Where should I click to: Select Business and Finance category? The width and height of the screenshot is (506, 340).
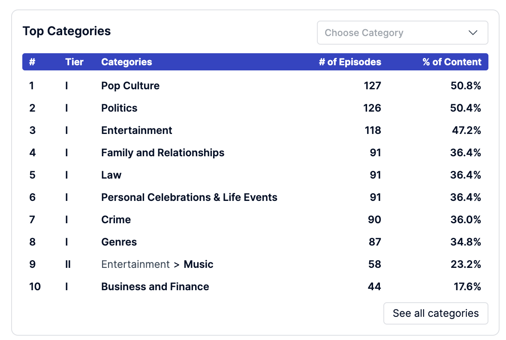pyautogui.click(x=155, y=286)
